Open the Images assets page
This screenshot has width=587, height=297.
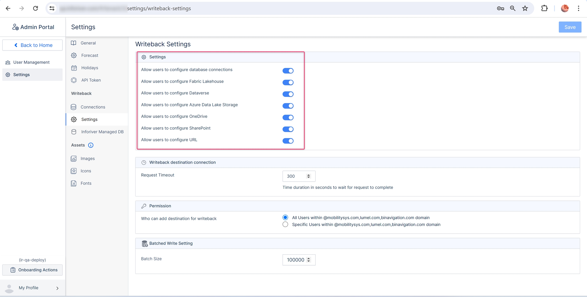coord(87,159)
